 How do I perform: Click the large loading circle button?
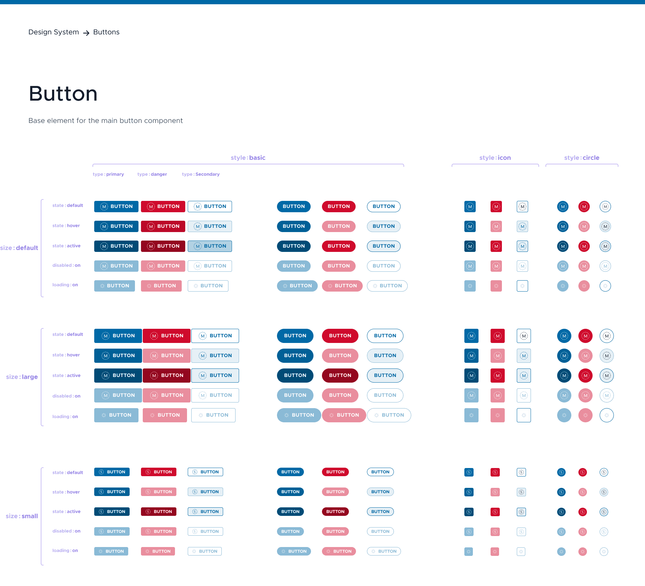(x=564, y=415)
